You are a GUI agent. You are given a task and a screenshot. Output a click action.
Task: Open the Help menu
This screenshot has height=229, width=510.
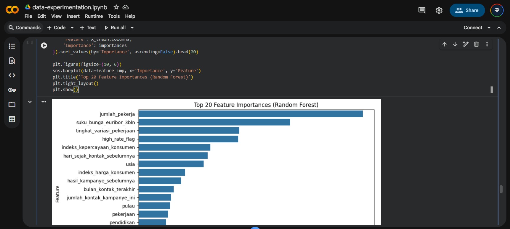pyautogui.click(x=130, y=16)
